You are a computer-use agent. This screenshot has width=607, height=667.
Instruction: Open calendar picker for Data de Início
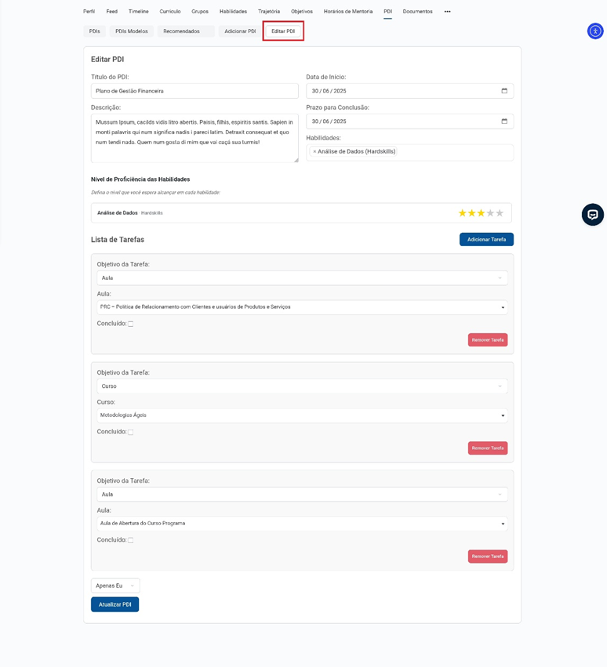pyautogui.click(x=504, y=91)
